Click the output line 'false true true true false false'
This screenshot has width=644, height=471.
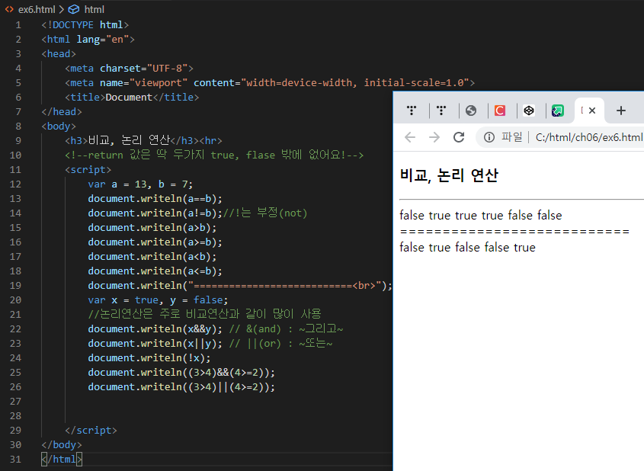tap(481, 215)
